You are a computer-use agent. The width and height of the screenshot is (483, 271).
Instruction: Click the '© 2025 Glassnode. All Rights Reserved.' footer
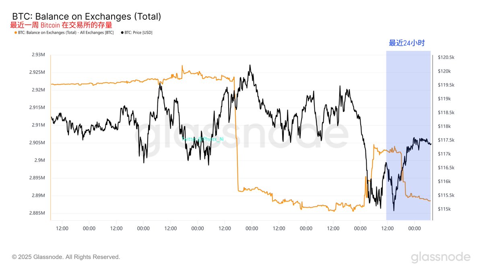66,257
